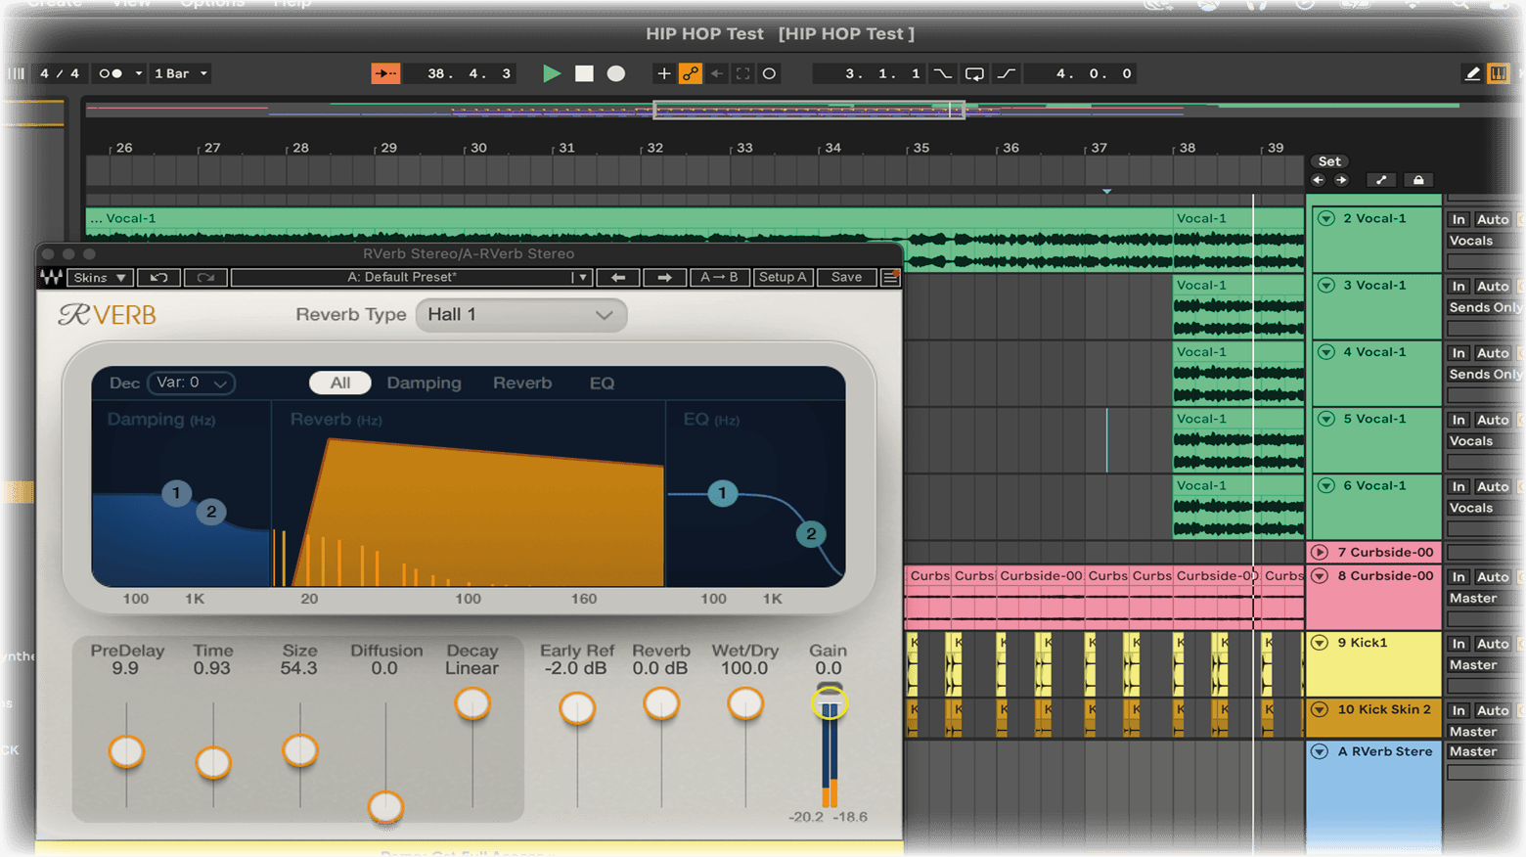Stop playback with the square Stop button
The width and height of the screenshot is (1526, 857).
pyautogui.click(x=584, y=73)
